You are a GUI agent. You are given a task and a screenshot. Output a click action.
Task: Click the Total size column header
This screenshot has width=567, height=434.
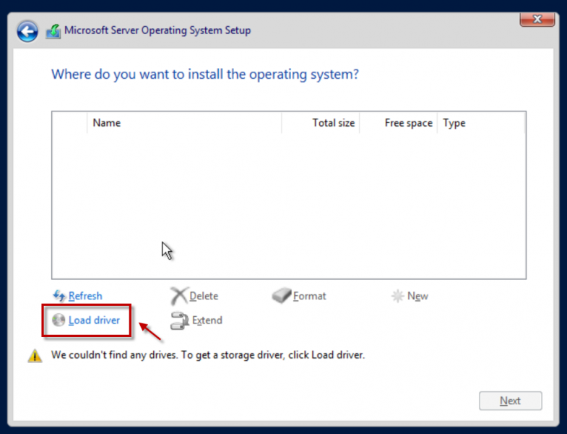pos(321,123)
